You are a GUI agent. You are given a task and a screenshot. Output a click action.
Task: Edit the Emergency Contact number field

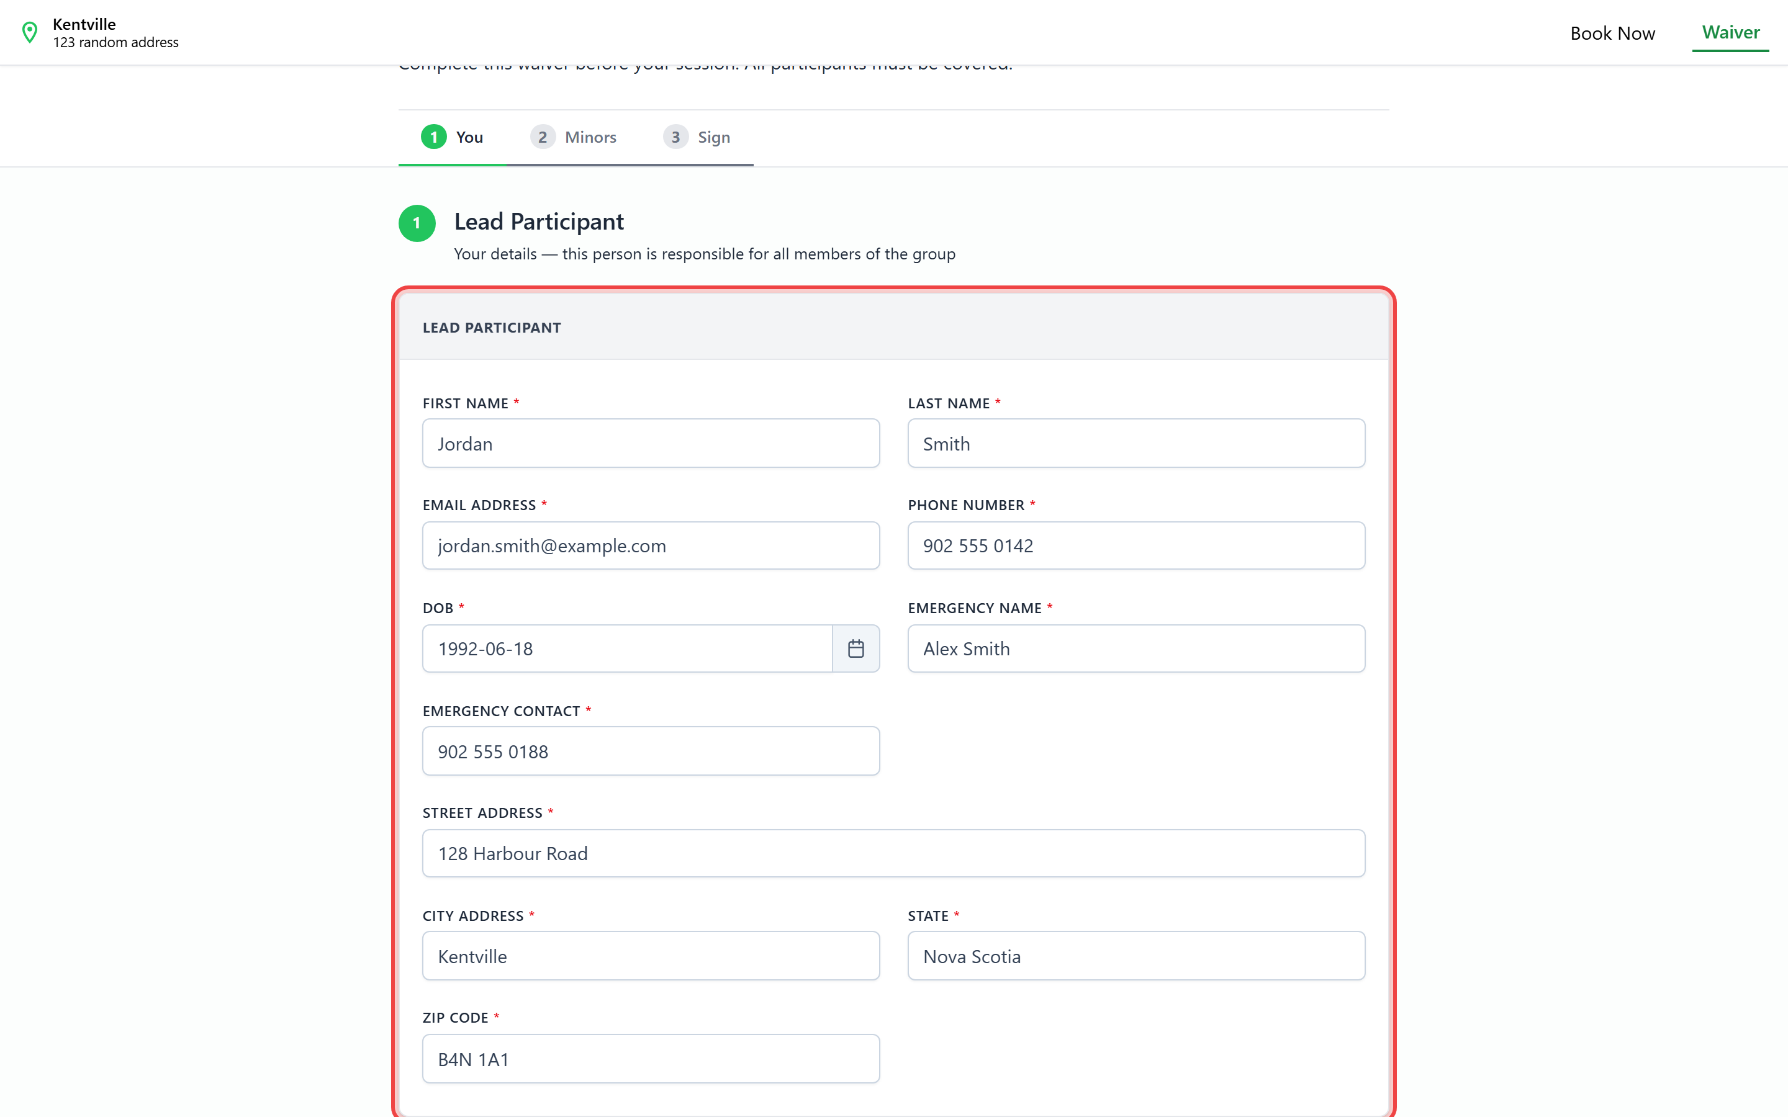coord(651,751)
